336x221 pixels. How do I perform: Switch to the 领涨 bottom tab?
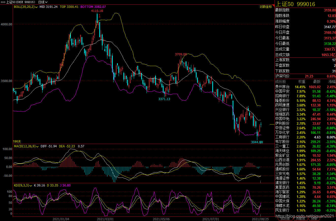(x=314, y=219)
